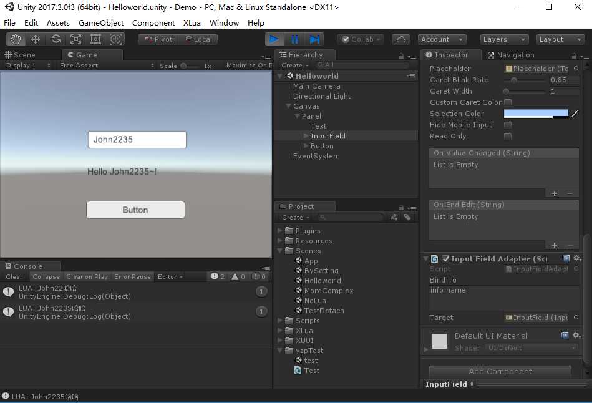Screen dimensions: 592x403
Task: Select the Rect Transform tool
Action: (x=95, y=39)
